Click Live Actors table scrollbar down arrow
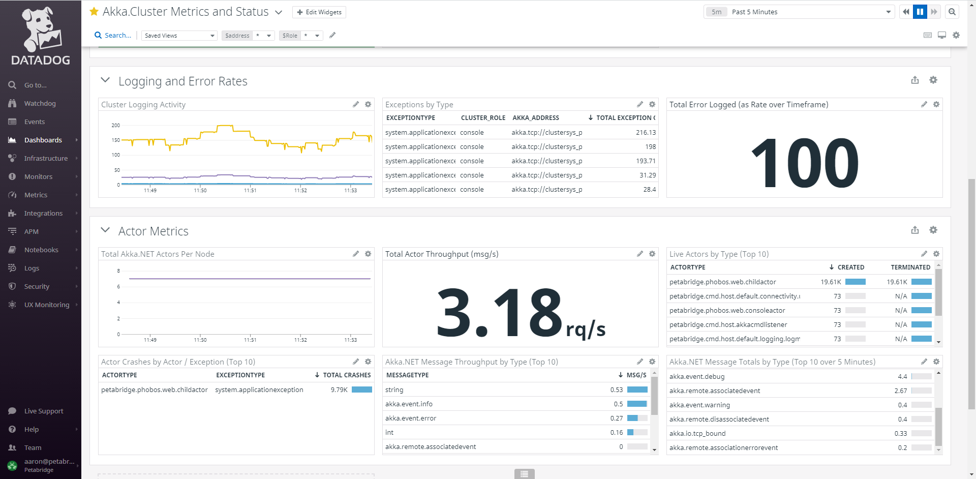Viewport: 976px width, 479px height. click(x=939, y=342)
